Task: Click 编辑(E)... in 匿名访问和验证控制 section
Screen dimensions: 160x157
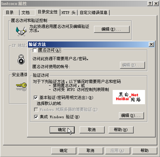Action: (x=112, y=29)
